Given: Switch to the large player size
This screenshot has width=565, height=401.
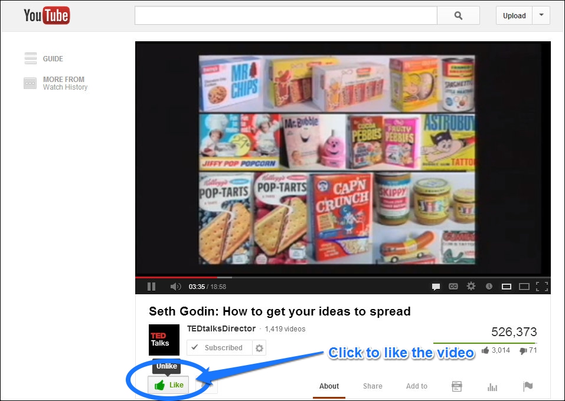Looking at the screenshot, I should (x=524, y=287).
